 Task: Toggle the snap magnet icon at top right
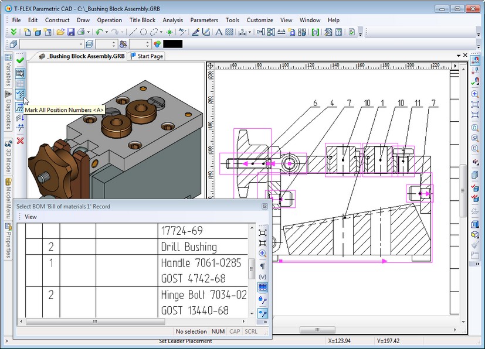[474, 60]
